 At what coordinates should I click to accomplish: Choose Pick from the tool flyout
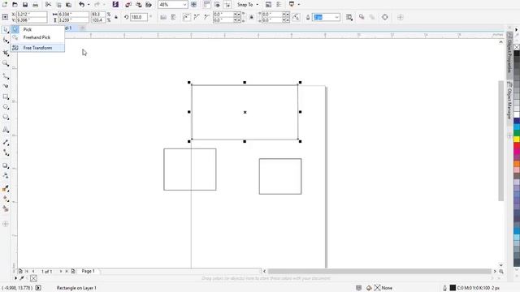[x=37, y=29]
